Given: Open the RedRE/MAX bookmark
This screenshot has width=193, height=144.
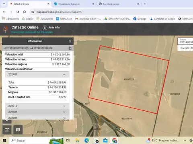Looking at the screenshot, I should [x=64, y=19].
